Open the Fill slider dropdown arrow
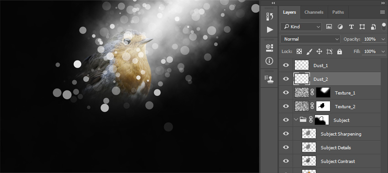Image resolution: width=388 pixels, height=173 pixels. coord(383,52)
